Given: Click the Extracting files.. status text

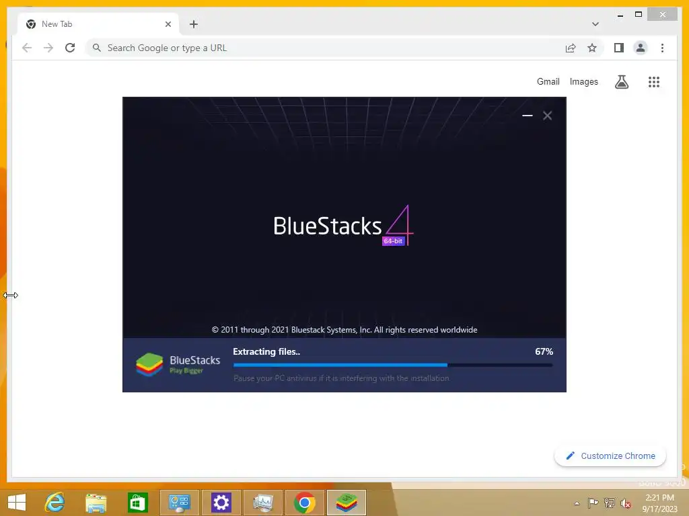Looking at the screenshot, I should [266, 351].
